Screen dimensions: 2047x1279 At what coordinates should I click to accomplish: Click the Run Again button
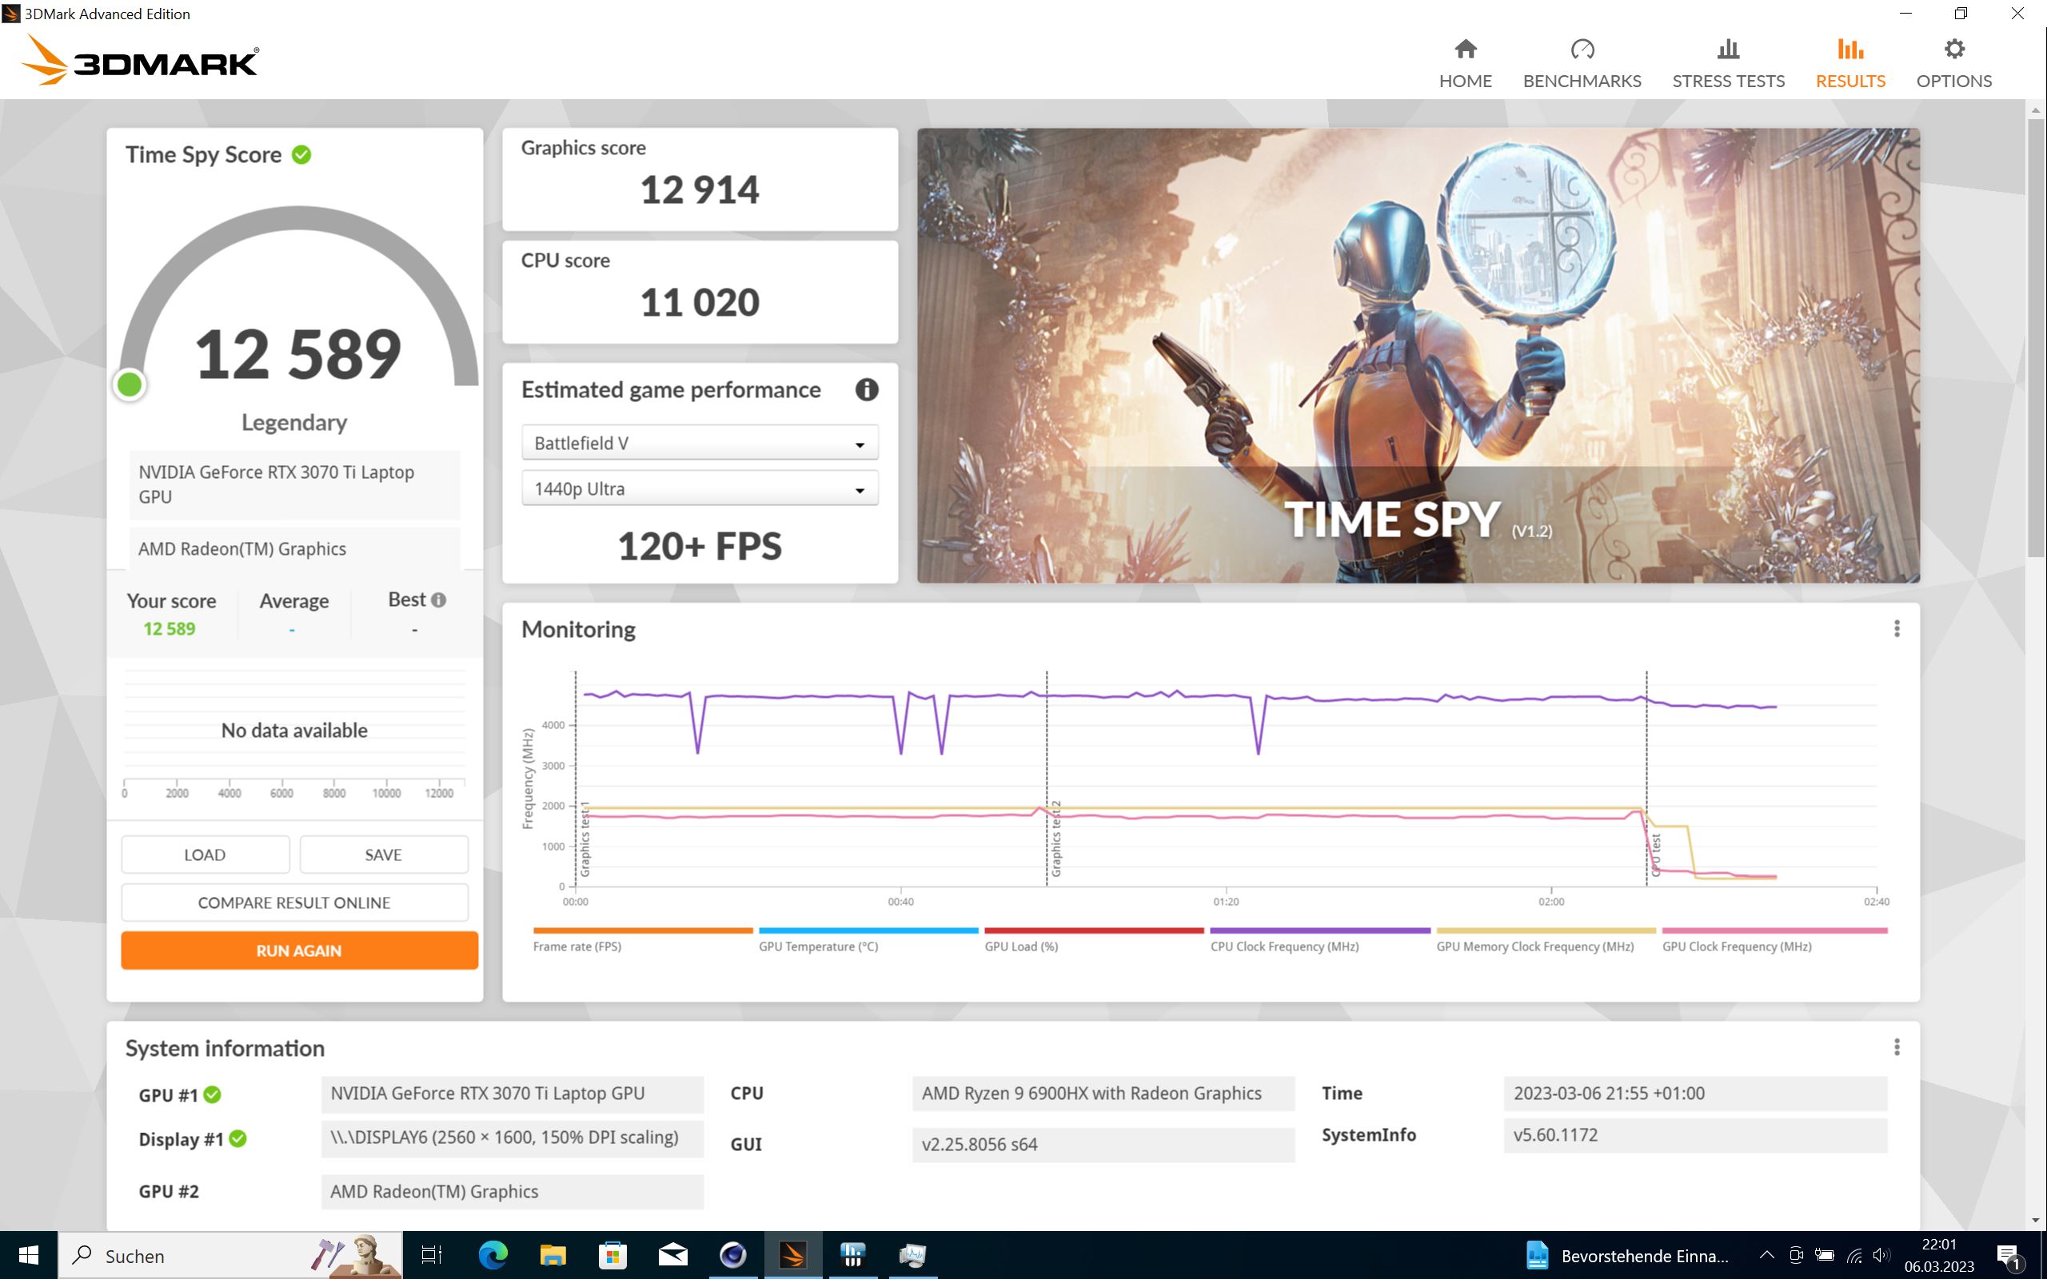coord(298,950)
